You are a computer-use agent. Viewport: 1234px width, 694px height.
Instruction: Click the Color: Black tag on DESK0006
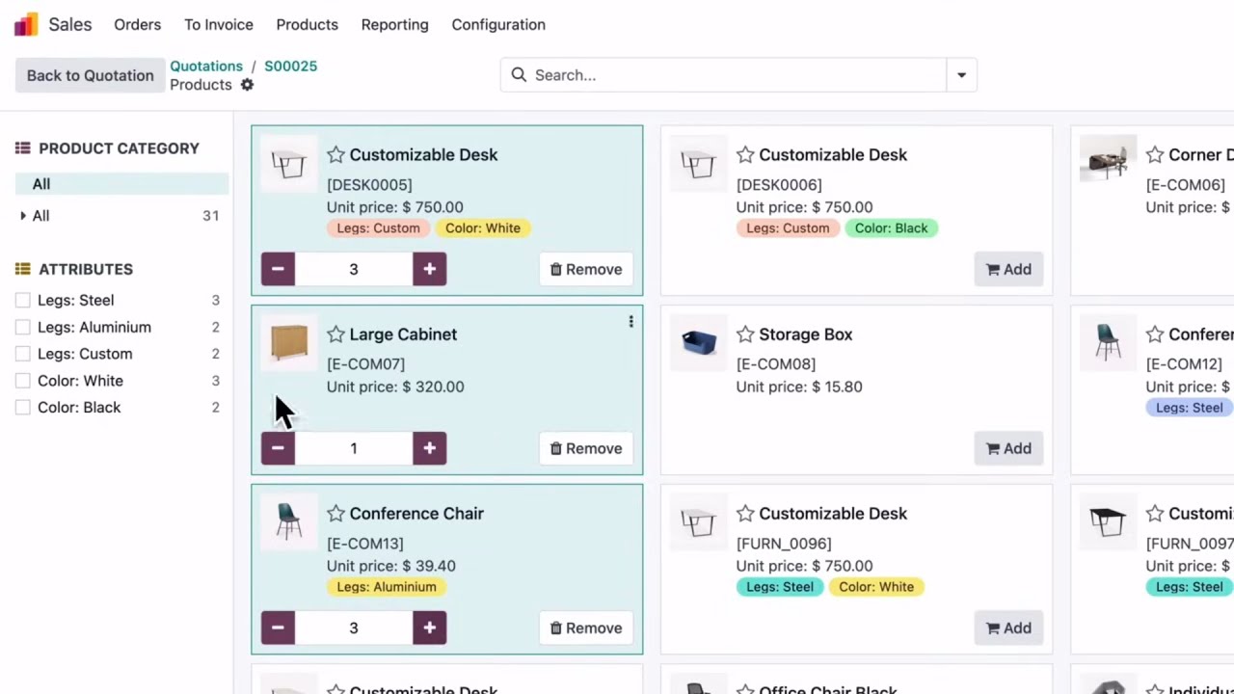tap(891, 228)
